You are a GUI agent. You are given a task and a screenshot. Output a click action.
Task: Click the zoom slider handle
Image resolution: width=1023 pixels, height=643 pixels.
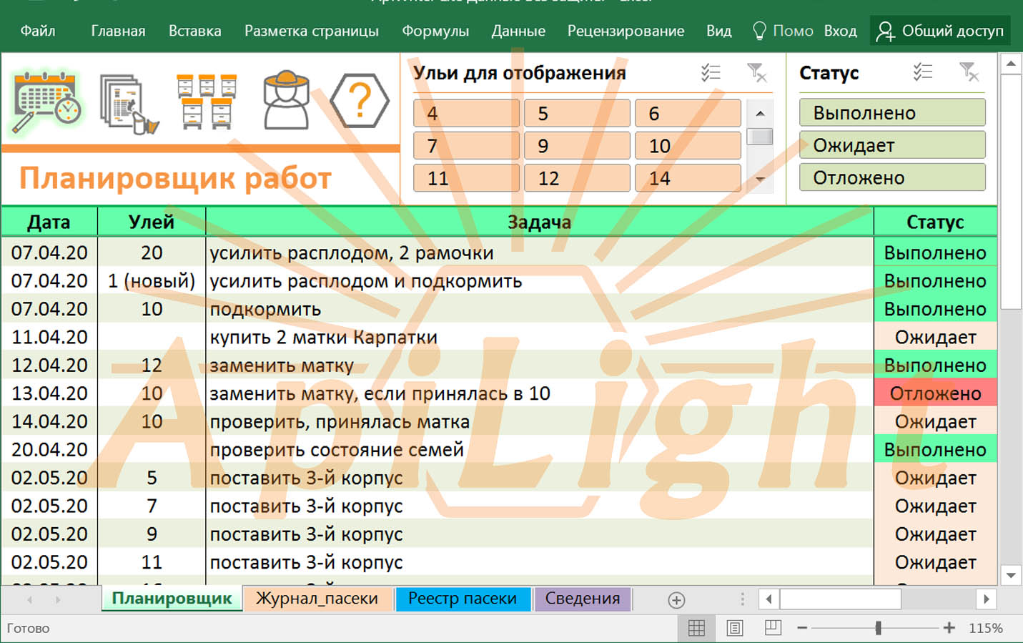[878, 628]
